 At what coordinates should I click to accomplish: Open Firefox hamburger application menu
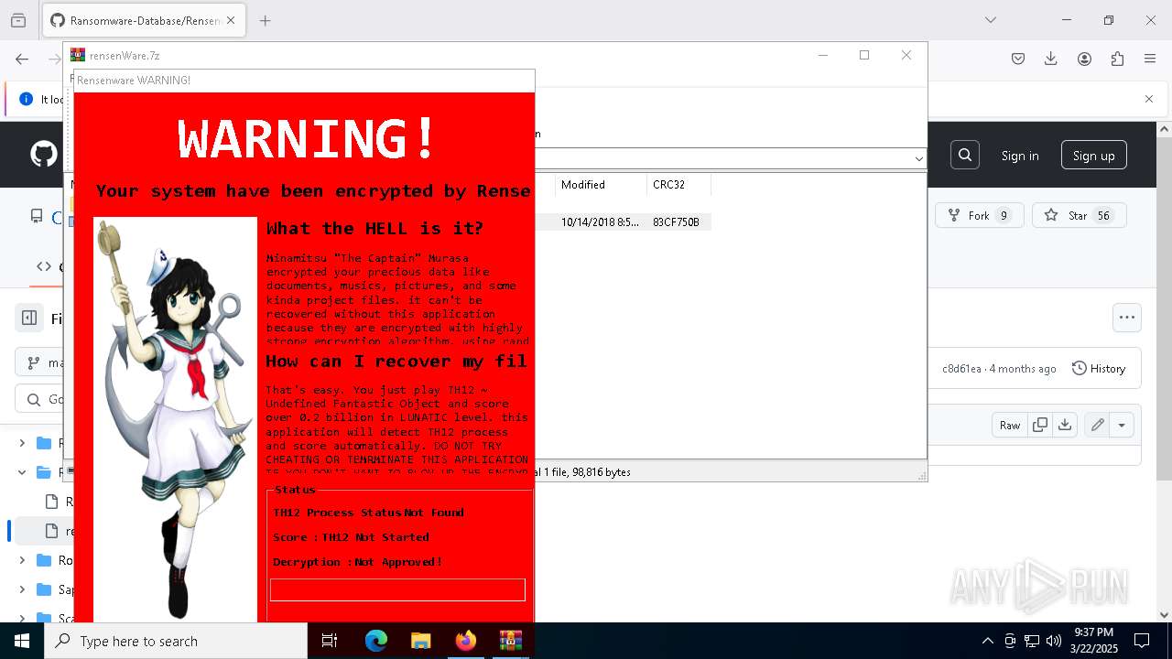(1150, 59)
